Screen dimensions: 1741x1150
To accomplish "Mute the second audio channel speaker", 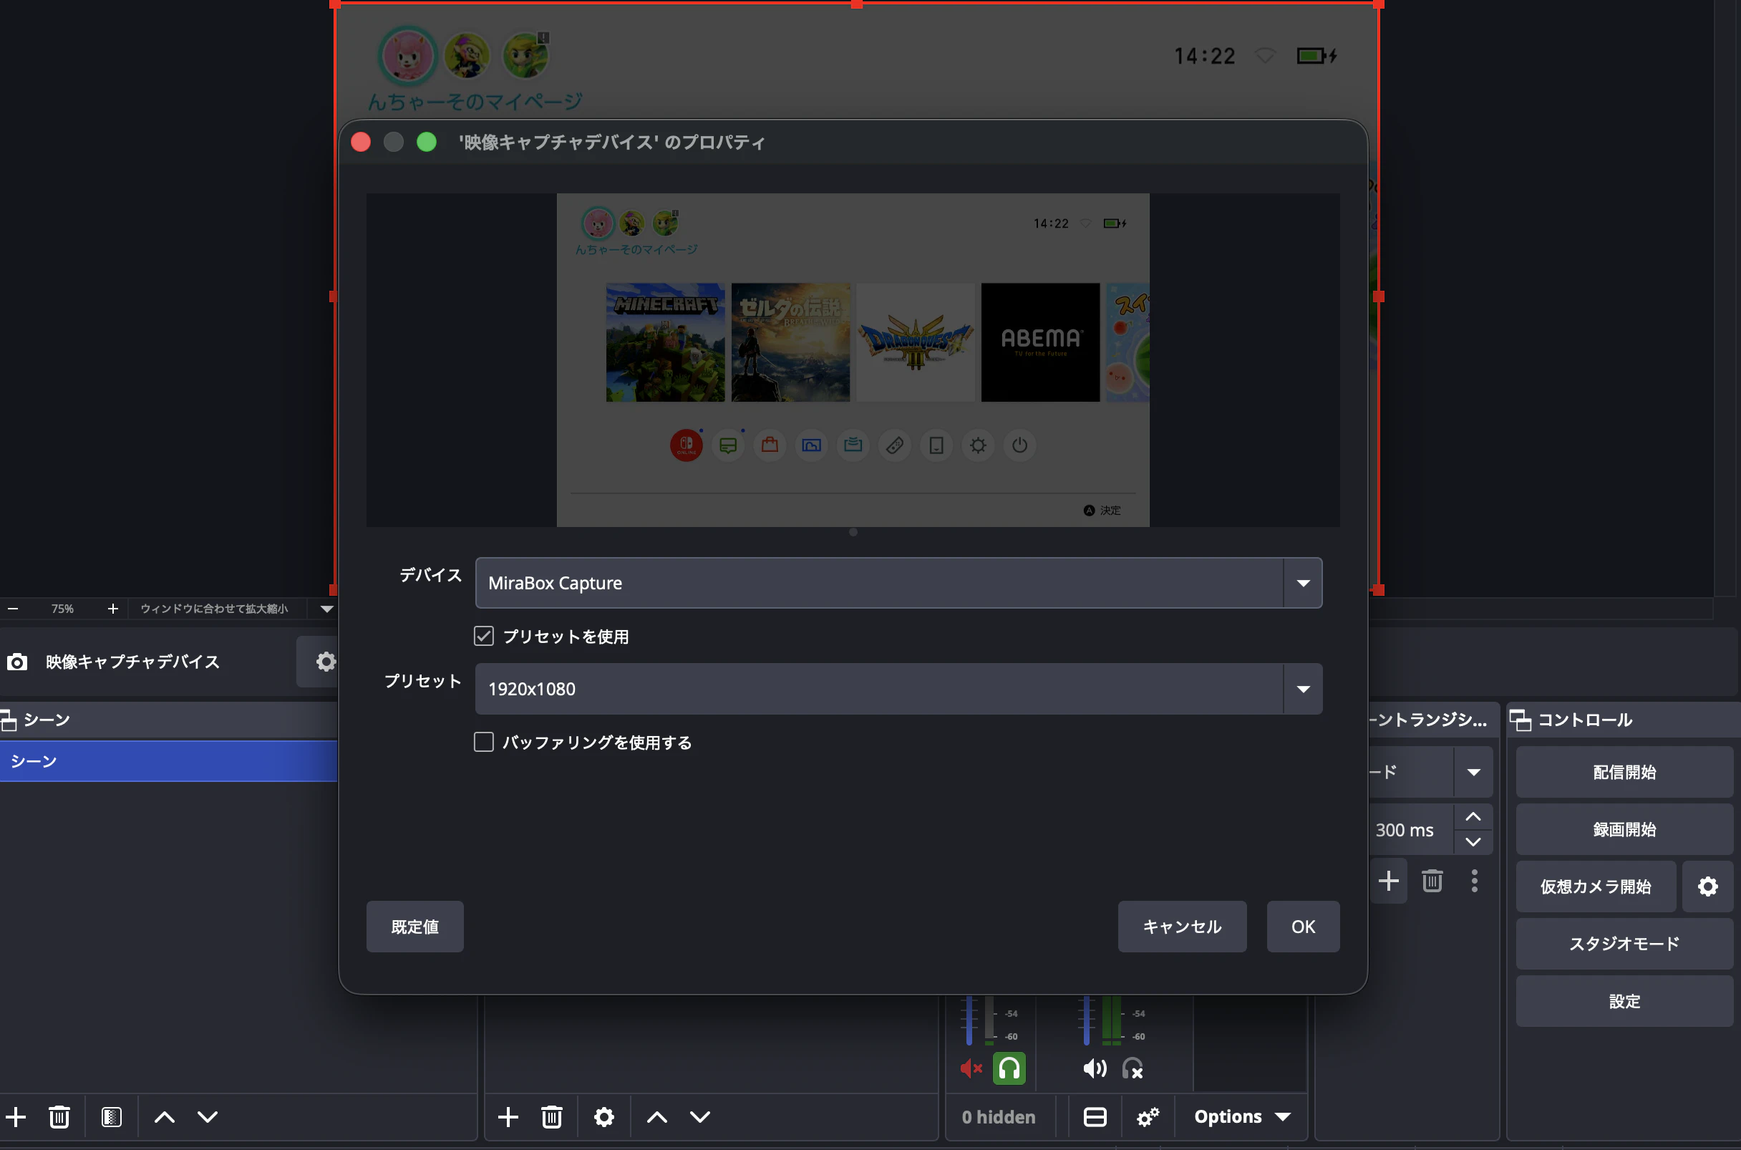I will 1095,1068.
